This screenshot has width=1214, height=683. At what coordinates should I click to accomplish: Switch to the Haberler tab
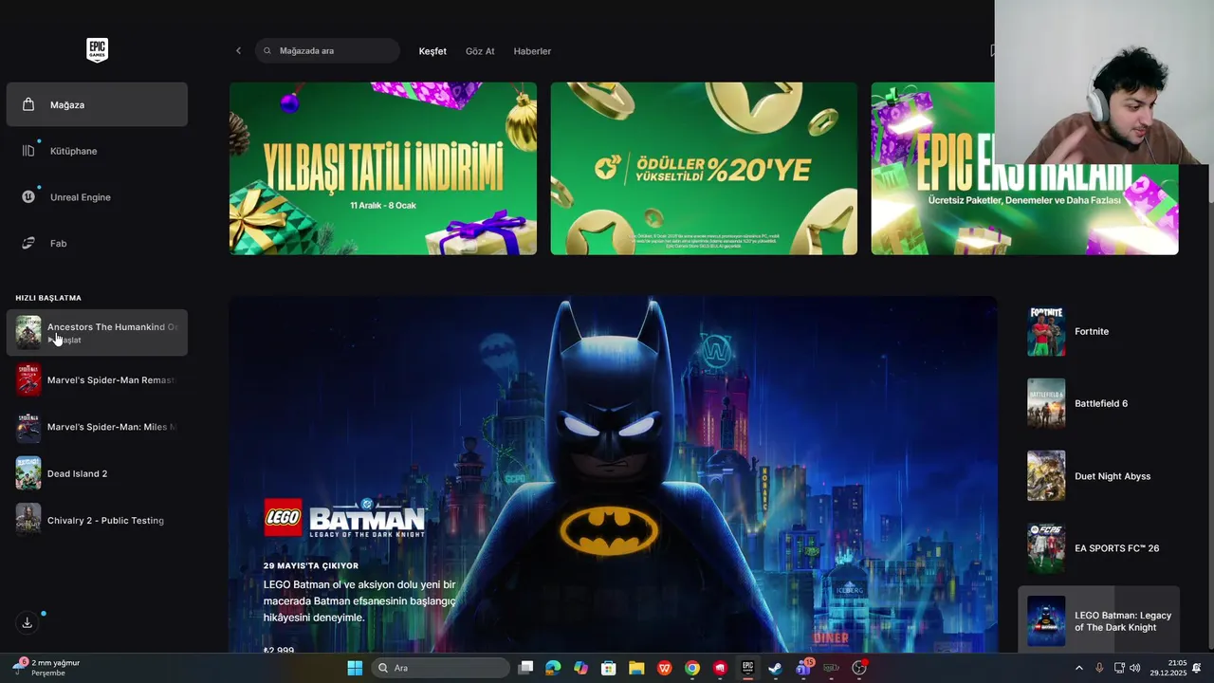[532, 51]
